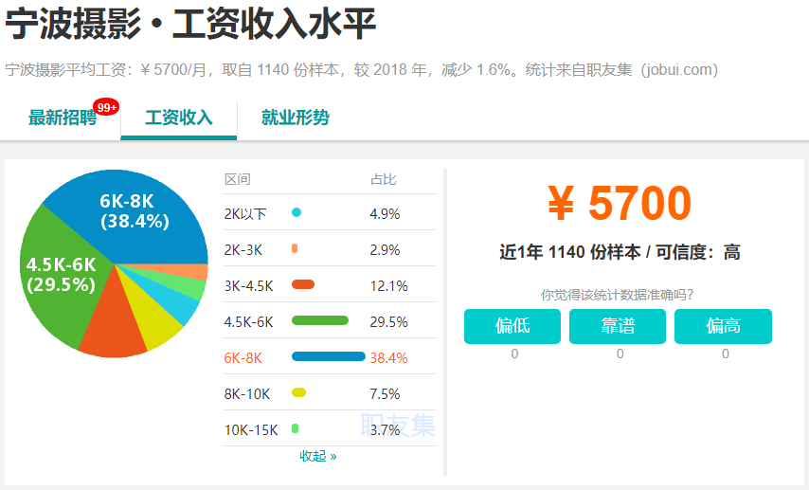Select the 8K-10K range label

click(247, 394)
